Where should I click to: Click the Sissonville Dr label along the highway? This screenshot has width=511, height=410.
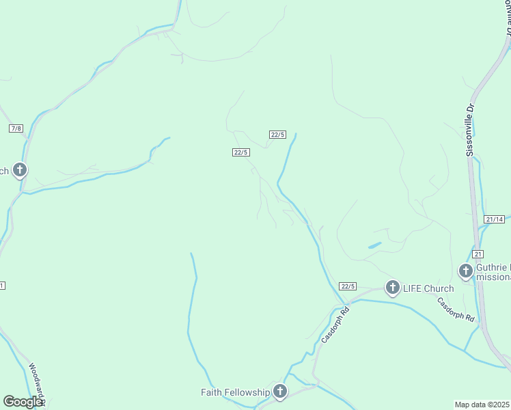click(469, 130)
